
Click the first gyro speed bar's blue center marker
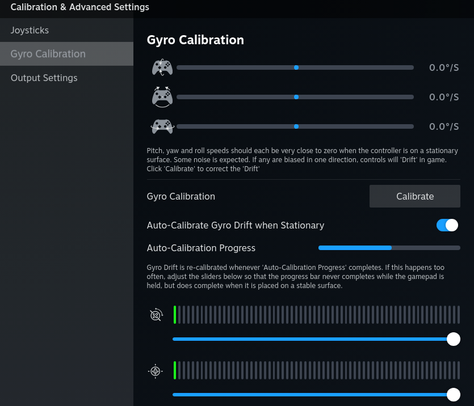point(296,67)
